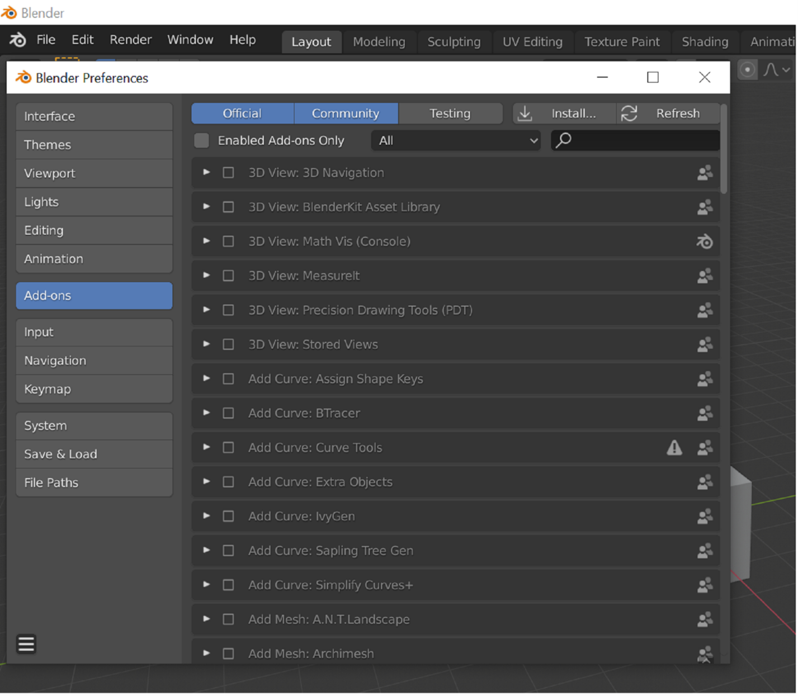Image resolution: width=798 pixels, height=696 pixels.
Task: Open the hamburger preferences menu at bottom left
Action: 26,645
